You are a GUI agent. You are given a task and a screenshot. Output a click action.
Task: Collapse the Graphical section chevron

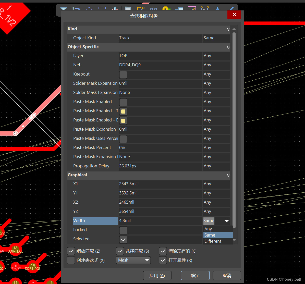coord(228,175)
